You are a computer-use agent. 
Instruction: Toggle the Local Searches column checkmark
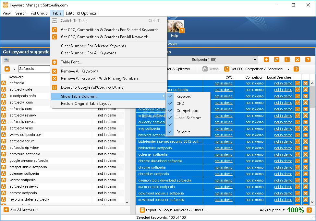coord(170,117)
